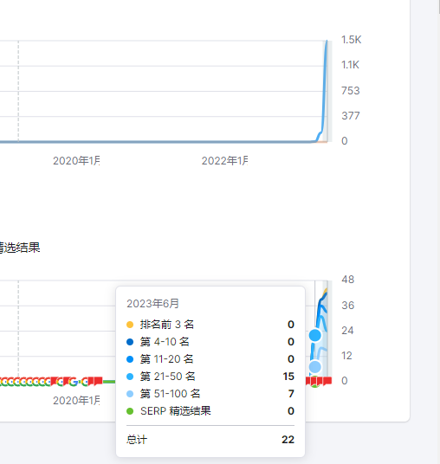Click the 第 4-10 名 legend dot
Viewport: 440px width, 464px height.
(x=130, y=342)
